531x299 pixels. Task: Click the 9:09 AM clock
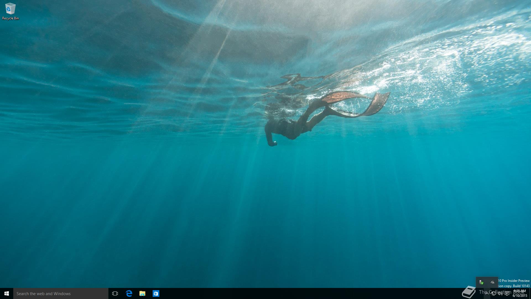coord(519,291)
